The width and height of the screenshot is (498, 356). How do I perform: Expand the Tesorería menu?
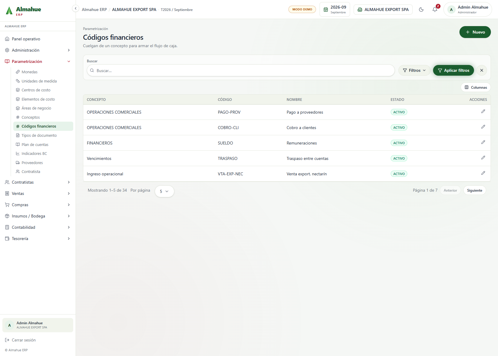[x=38, y=239]
